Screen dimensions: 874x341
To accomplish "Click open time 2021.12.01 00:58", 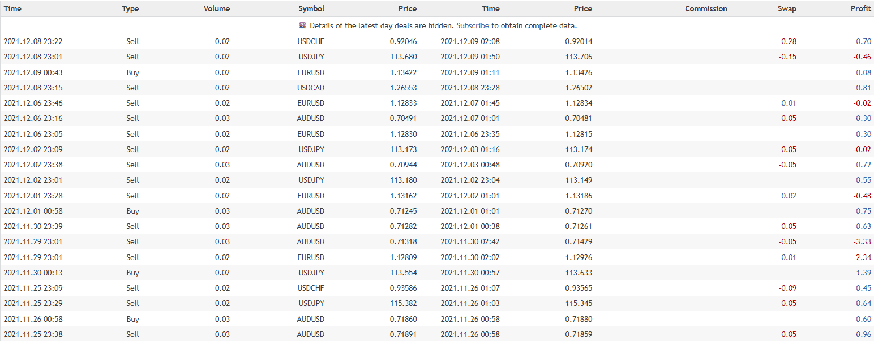I will 33,211.
